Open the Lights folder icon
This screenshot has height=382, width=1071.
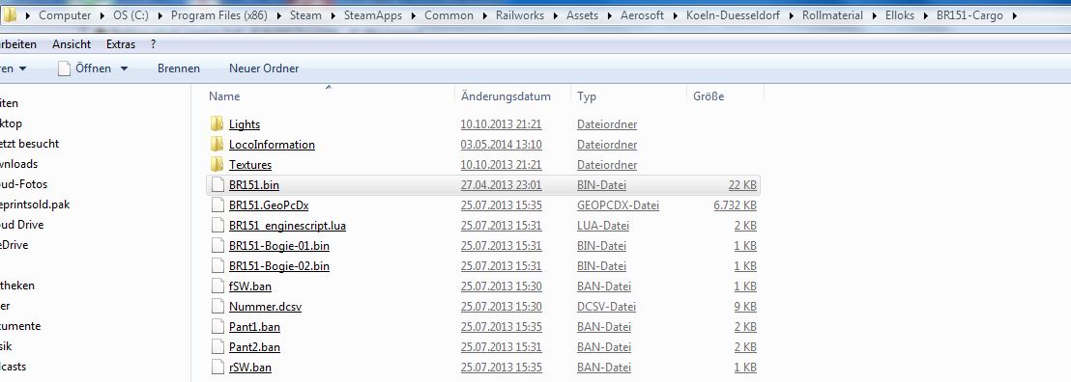click(217, 124)
